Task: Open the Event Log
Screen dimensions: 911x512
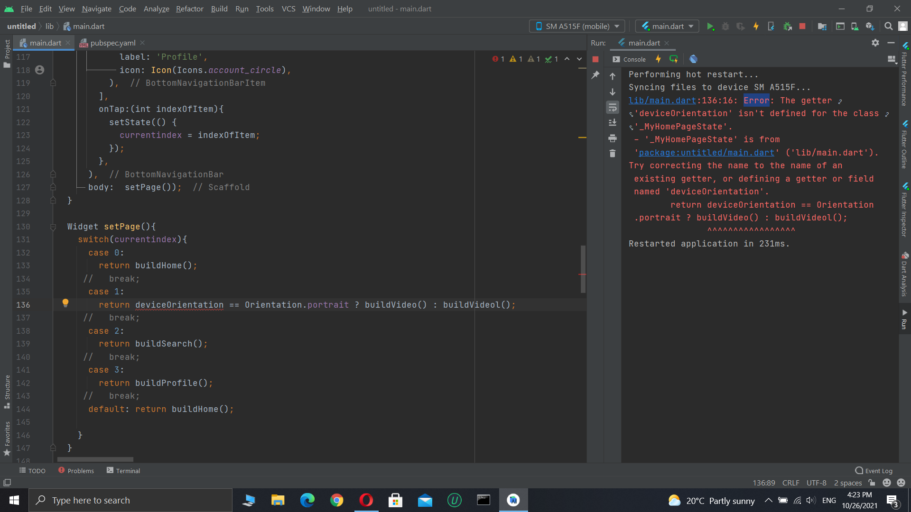Action: [874, 471]
